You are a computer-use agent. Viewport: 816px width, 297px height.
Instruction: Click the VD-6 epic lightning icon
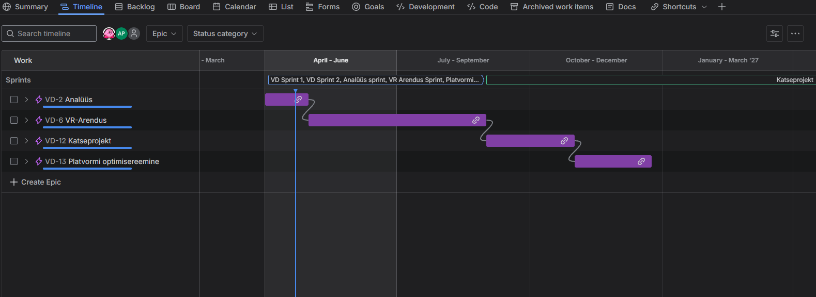pos(39,120)
